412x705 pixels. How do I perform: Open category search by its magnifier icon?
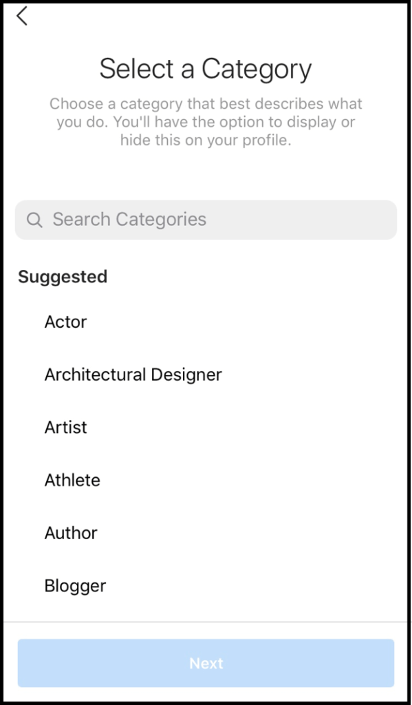(34, 220)
